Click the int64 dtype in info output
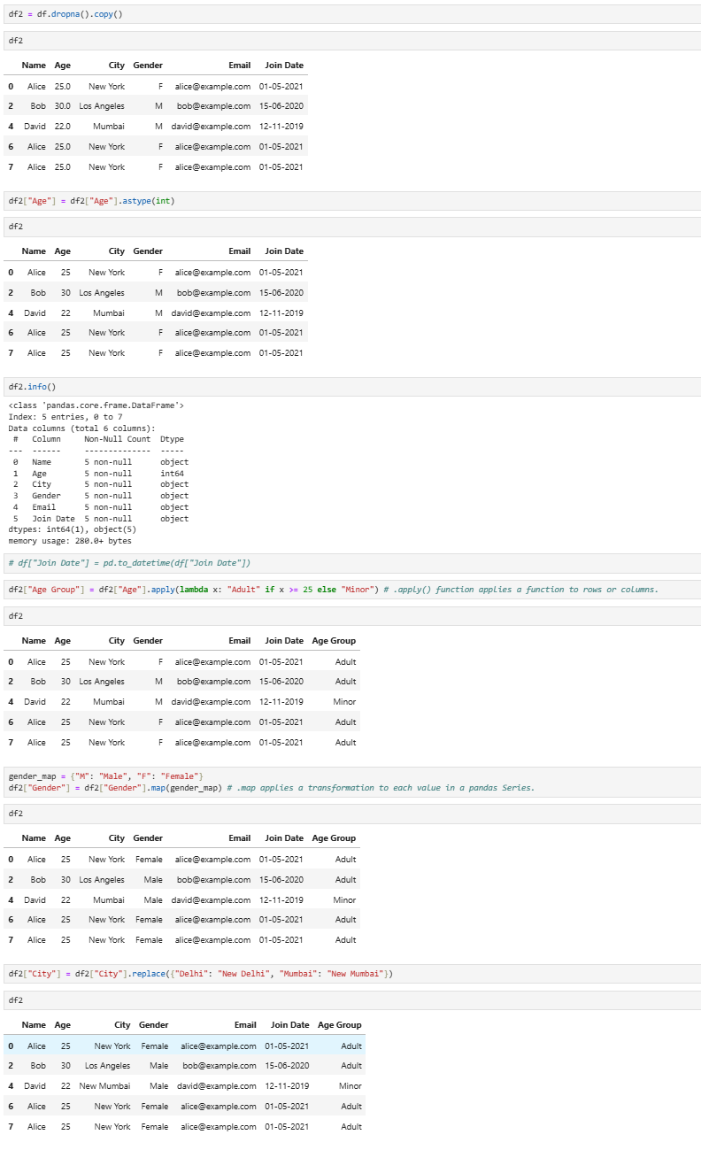 [x=172, y=474]
